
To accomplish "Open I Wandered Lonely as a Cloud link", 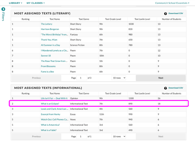I will point(55,50).
